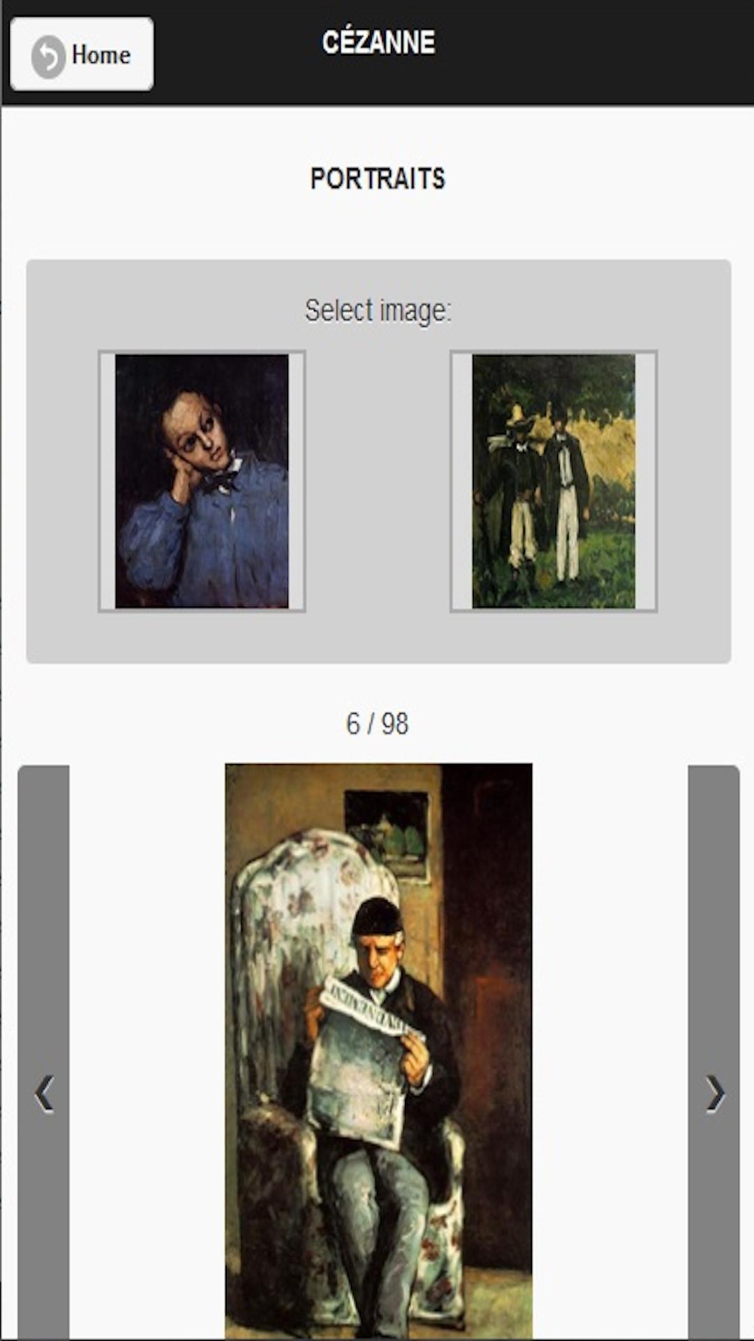Select the boy in blue shirt thumbnail
This screenshot has width=754, height=1341.
202,481
